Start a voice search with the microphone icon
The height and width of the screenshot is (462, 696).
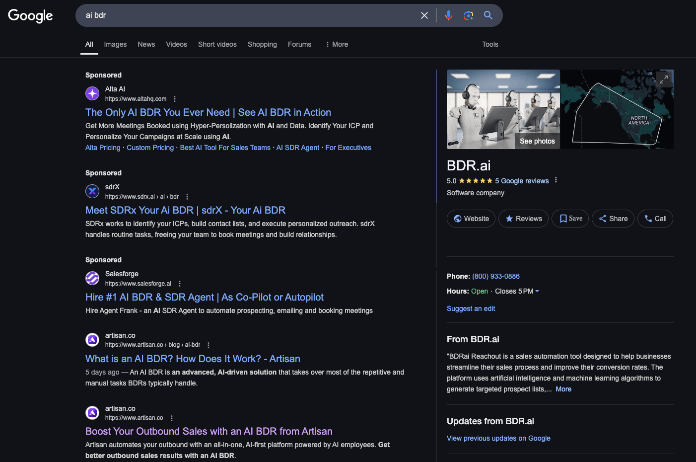448,15
